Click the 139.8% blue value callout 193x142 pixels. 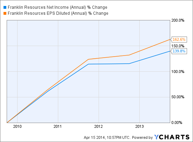tap(179, 51)
